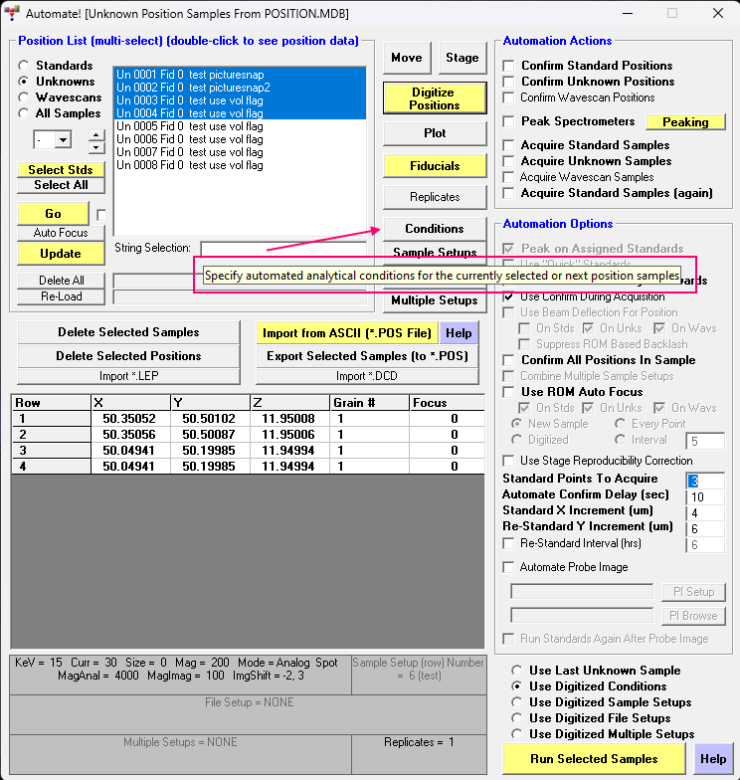
Task: Check Acquire Unknown Samples
Action: click(x=509, y=161)
